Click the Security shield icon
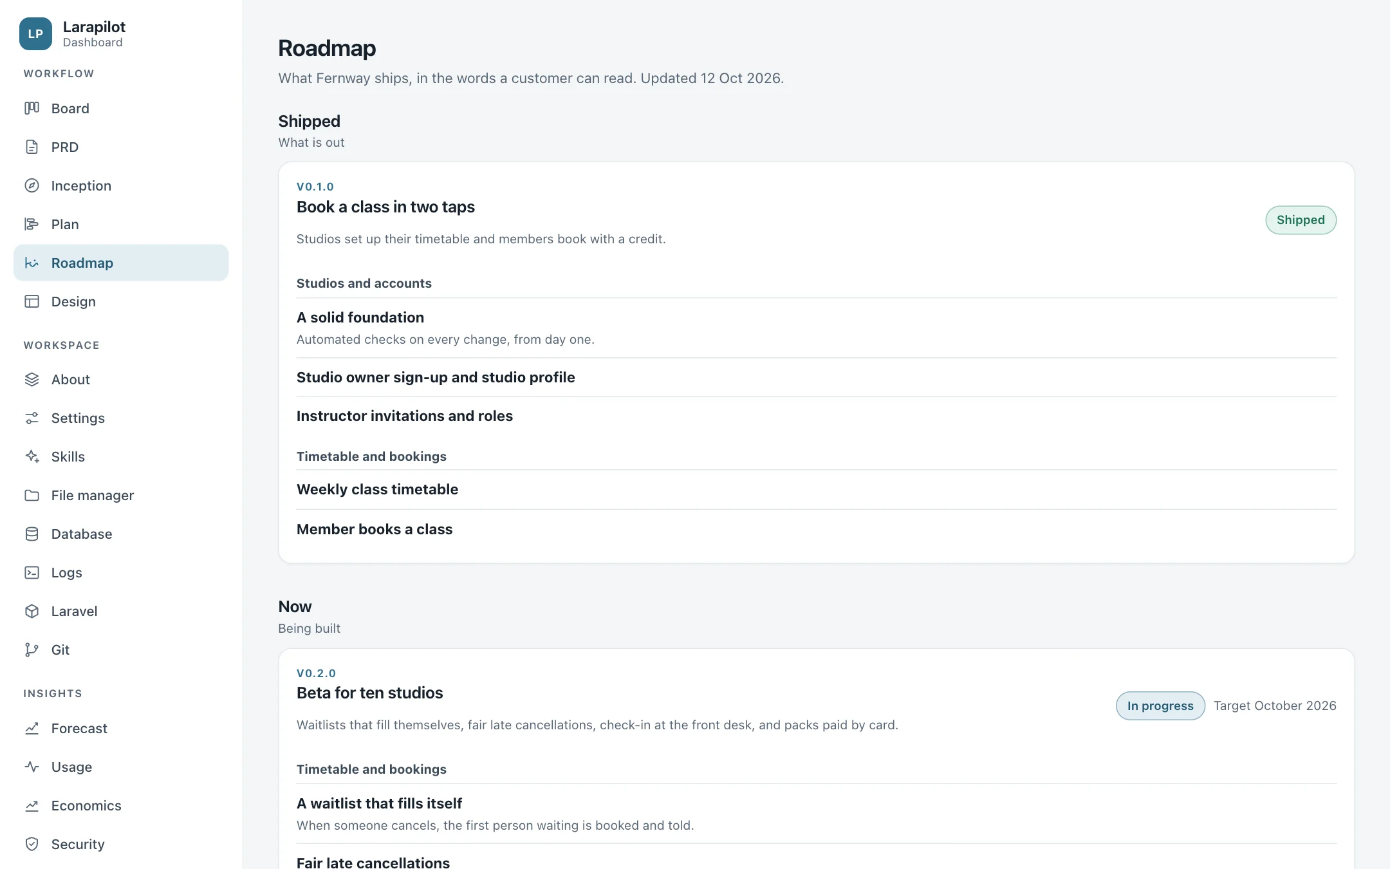Viewport: 1390px width, 869px height. click(x=32, y=844)
